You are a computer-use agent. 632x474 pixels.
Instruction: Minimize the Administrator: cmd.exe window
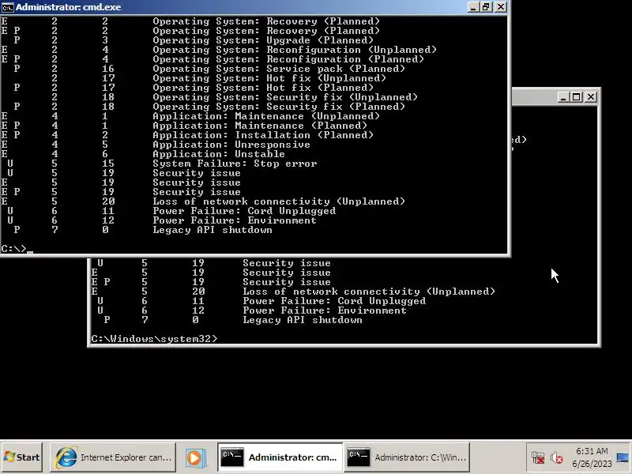coord(473,7)
